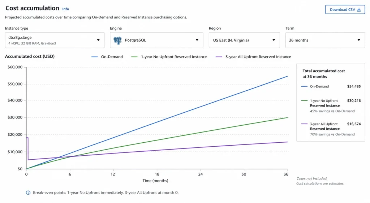Click the purple swatch for 3-year All Upfront in summary
Image resolution: width=370 pixels, height=203 pixels.
(x=304, y=124)
